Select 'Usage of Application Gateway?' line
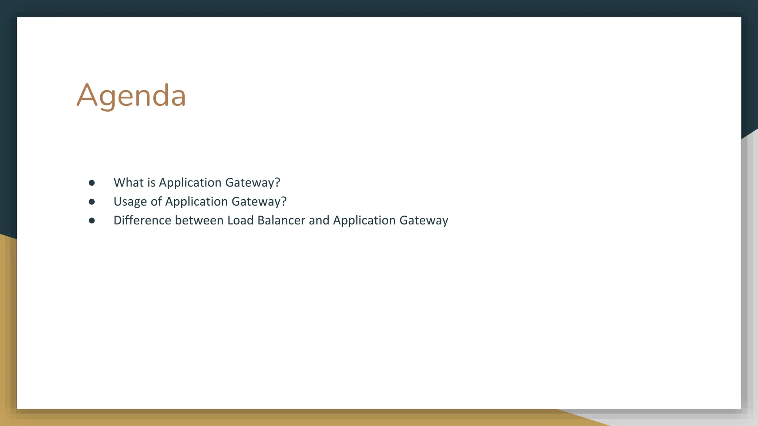Image resolution: width=758 pixels, height=426 pixels. (200, 202)
